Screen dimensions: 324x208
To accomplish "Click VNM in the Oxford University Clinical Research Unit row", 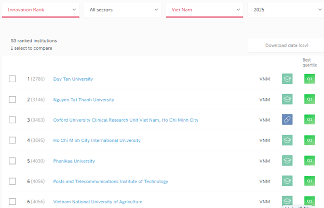I will pyautogui.click(x=265, y=120).
